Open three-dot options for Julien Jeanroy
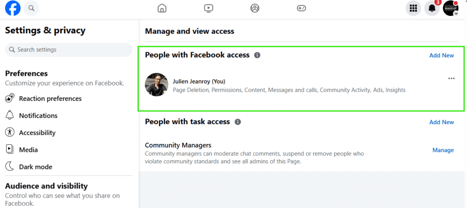The height and width of the screenshot is (208, 467). coord(451,78)
